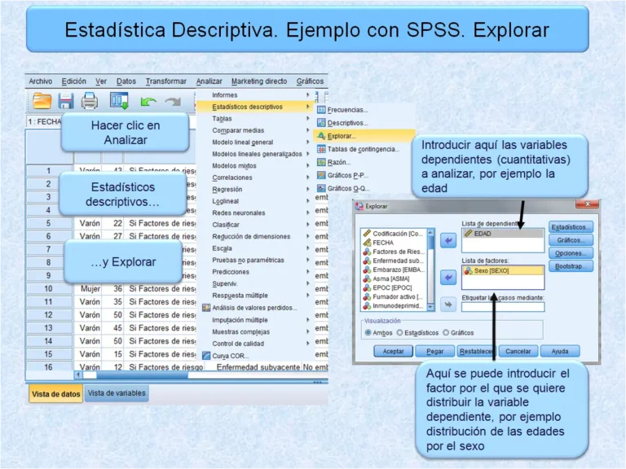Select Inmunodeprimid variable in list

393,306
